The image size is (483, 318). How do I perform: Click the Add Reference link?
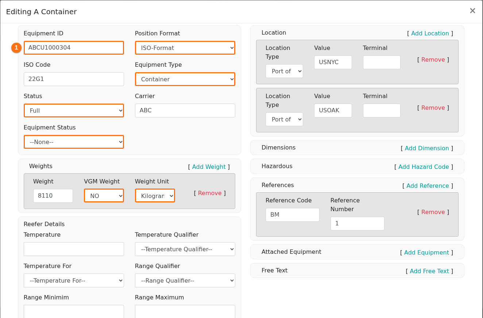[x=428, y=186]
